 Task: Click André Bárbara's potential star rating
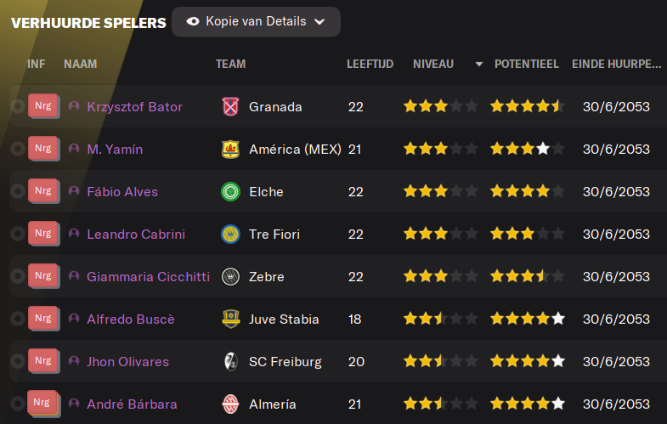528,403
